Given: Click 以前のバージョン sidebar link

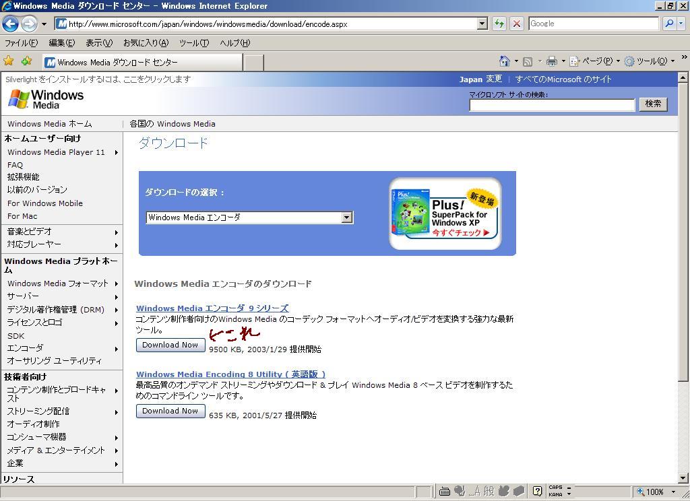Looking at the screenshot, I should 37,190.
